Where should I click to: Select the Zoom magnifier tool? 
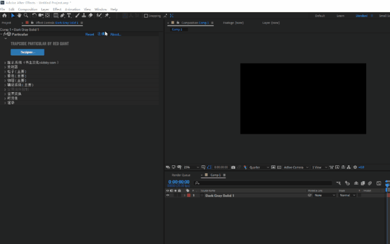coord(26,15)
